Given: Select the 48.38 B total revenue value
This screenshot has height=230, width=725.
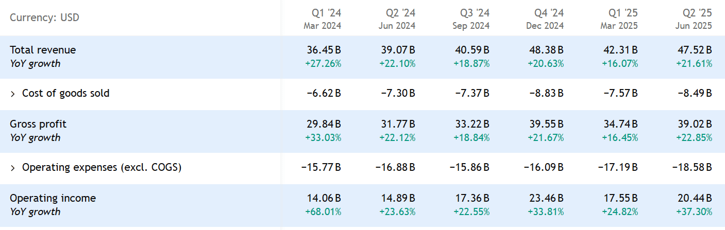Looking at the screenshot, I should coord(546,50).
